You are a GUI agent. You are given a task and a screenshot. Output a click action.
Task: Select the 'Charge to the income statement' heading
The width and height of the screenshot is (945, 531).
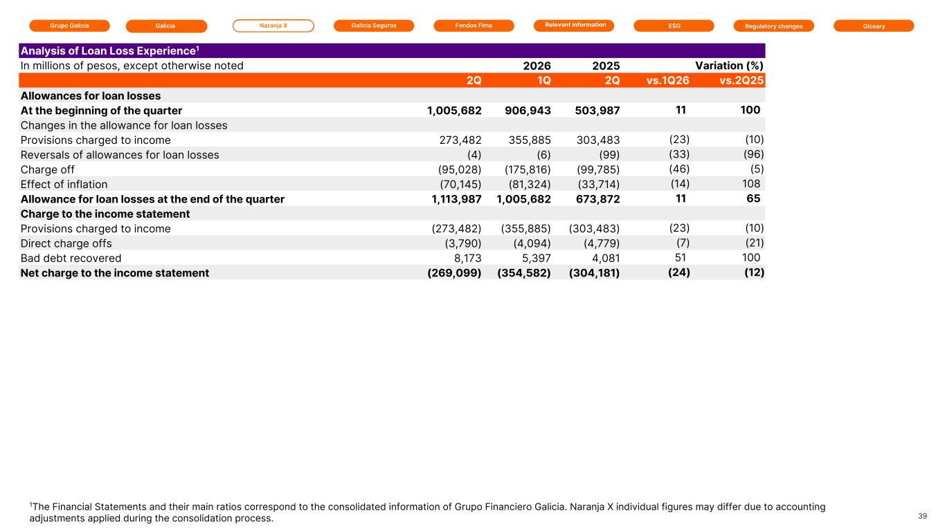coord(105,214)
